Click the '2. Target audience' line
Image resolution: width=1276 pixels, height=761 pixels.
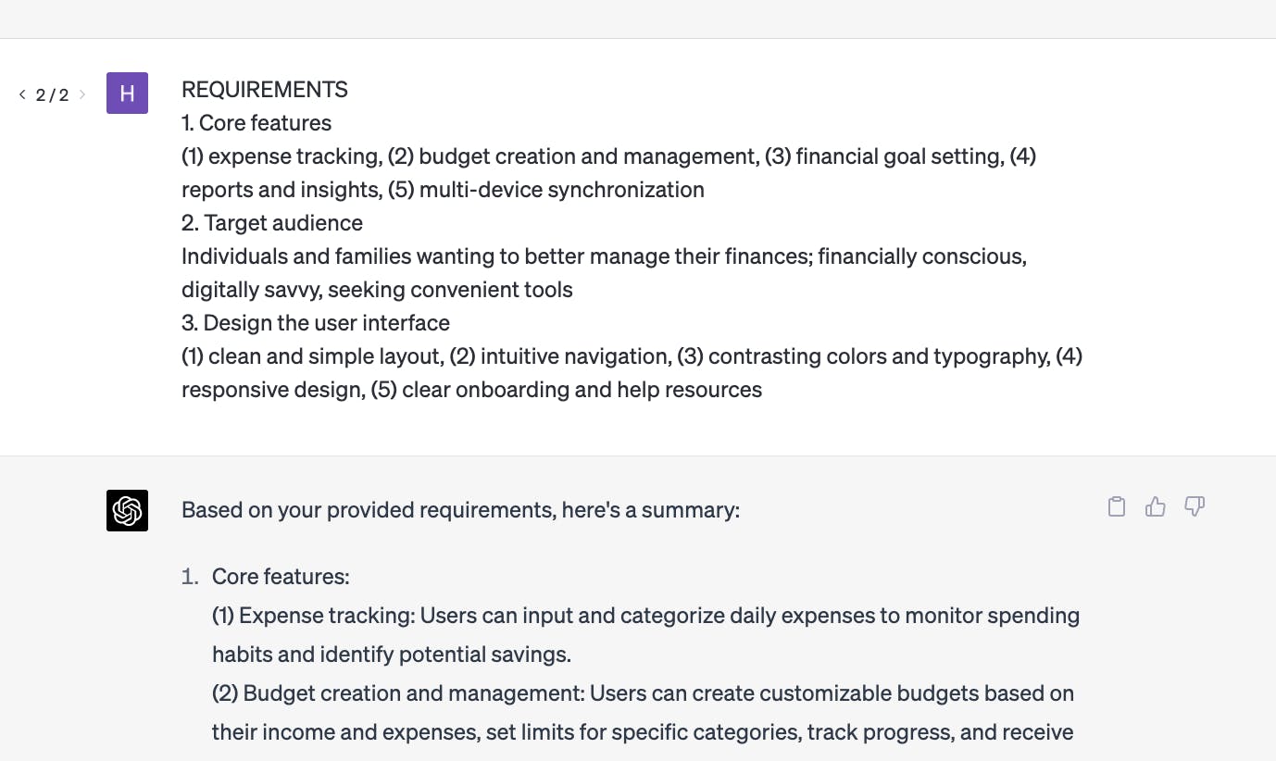point(272,223)
